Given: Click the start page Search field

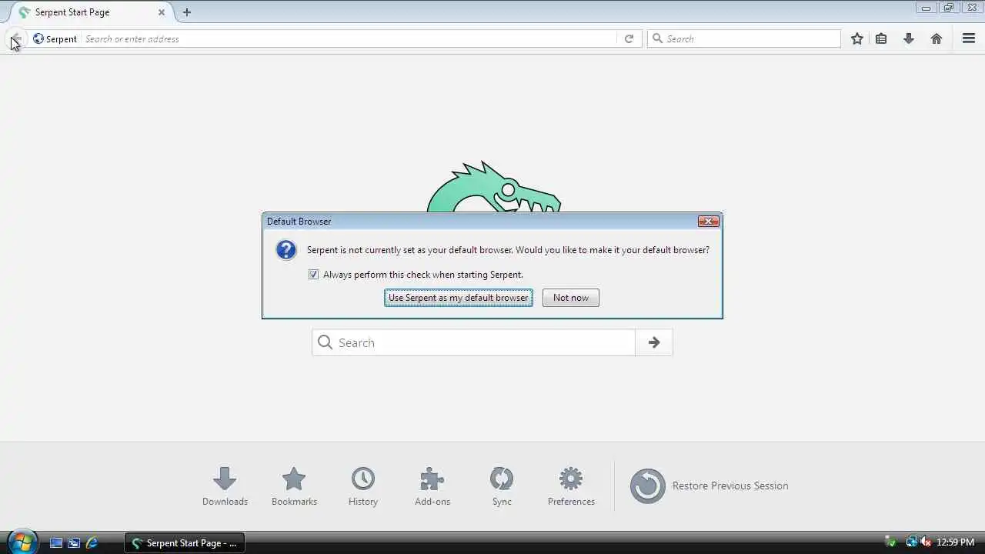Looking at the screenshot, I should point(473,342).
